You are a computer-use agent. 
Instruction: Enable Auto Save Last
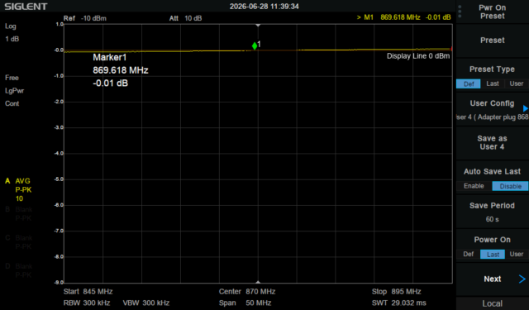[x=474, y=186]
